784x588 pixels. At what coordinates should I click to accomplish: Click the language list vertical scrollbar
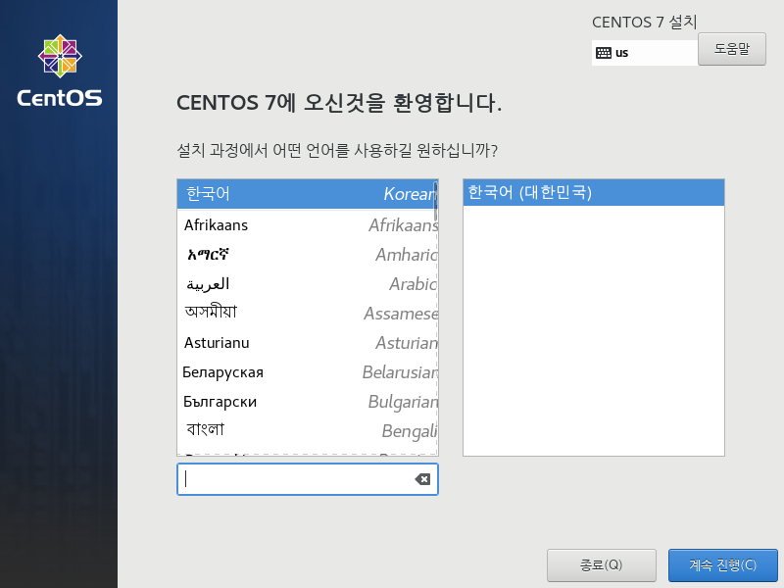pyautogui.click(x=436, y=202)
